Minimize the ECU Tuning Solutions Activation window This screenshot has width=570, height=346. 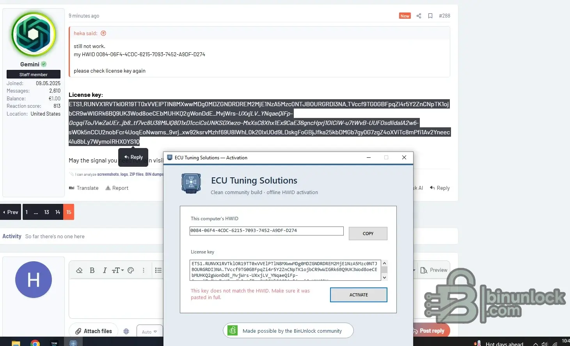point(368,157)
